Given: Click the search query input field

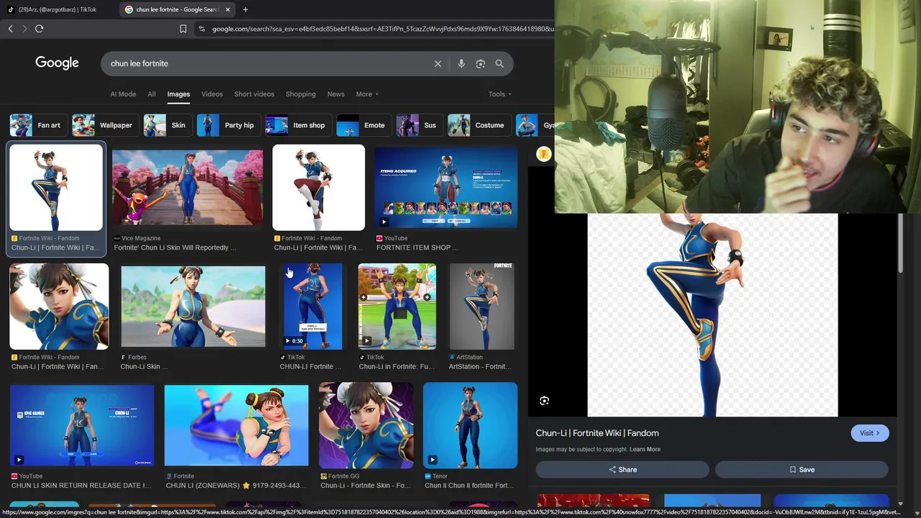Looking at the screenshot, I should (x=266, y=63).
